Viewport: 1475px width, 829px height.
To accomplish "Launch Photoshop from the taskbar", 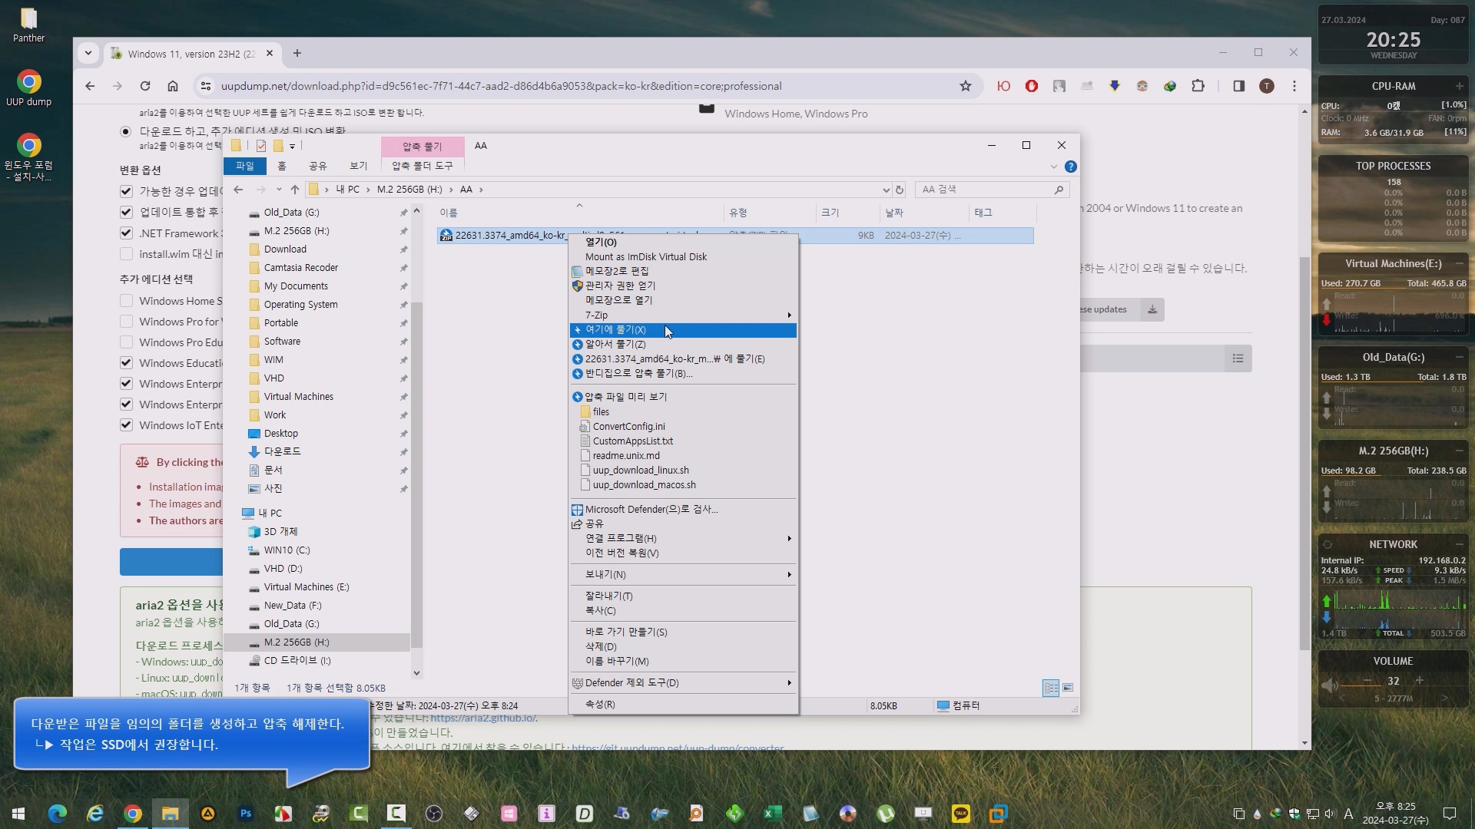I will click(x=246, y=814).
